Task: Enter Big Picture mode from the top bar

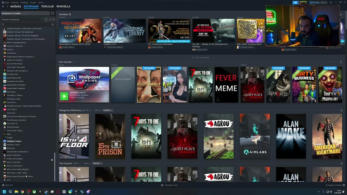Action: point(331,2)
